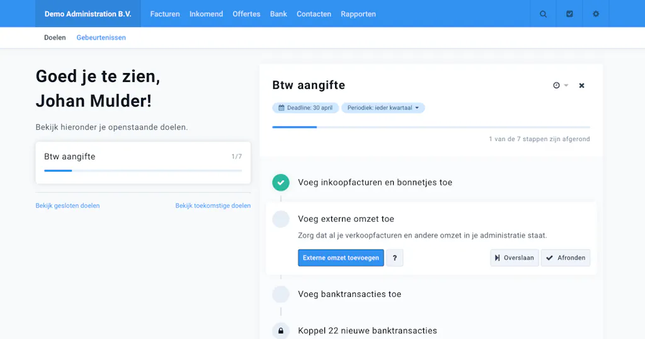Click the Deadline: 30 april badge
Screen dimensions: 645x339
point(305,108)
